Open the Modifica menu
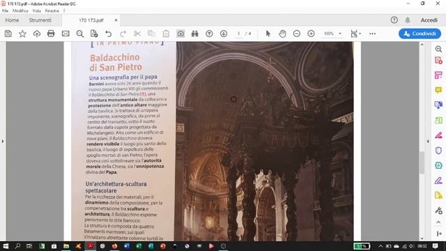Image resolution: width=446 pixels, height=251 pixels. pyautogui.click(x=20, y=11)
